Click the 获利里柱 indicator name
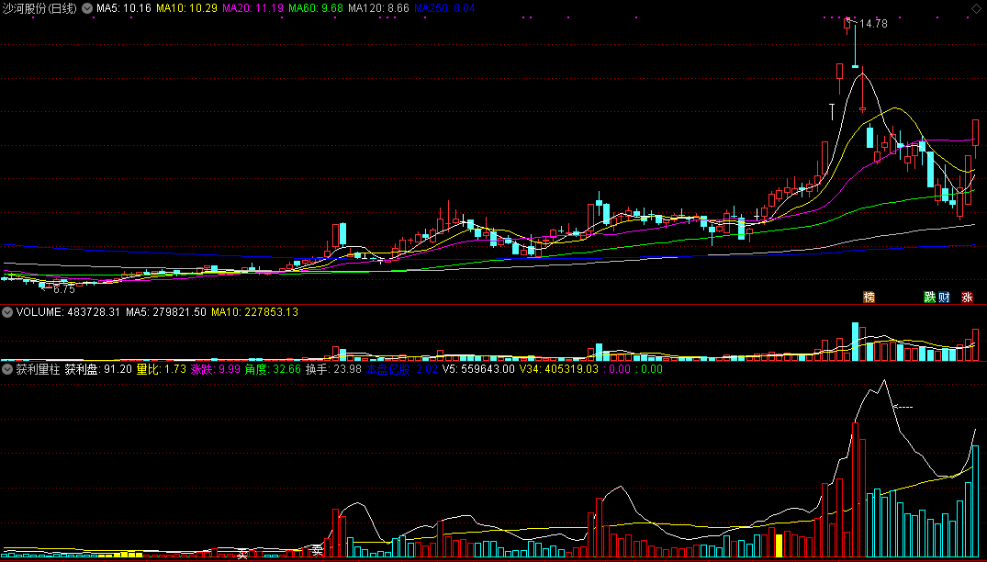Viewport: 987px width, 562px height. pos(39,369)
